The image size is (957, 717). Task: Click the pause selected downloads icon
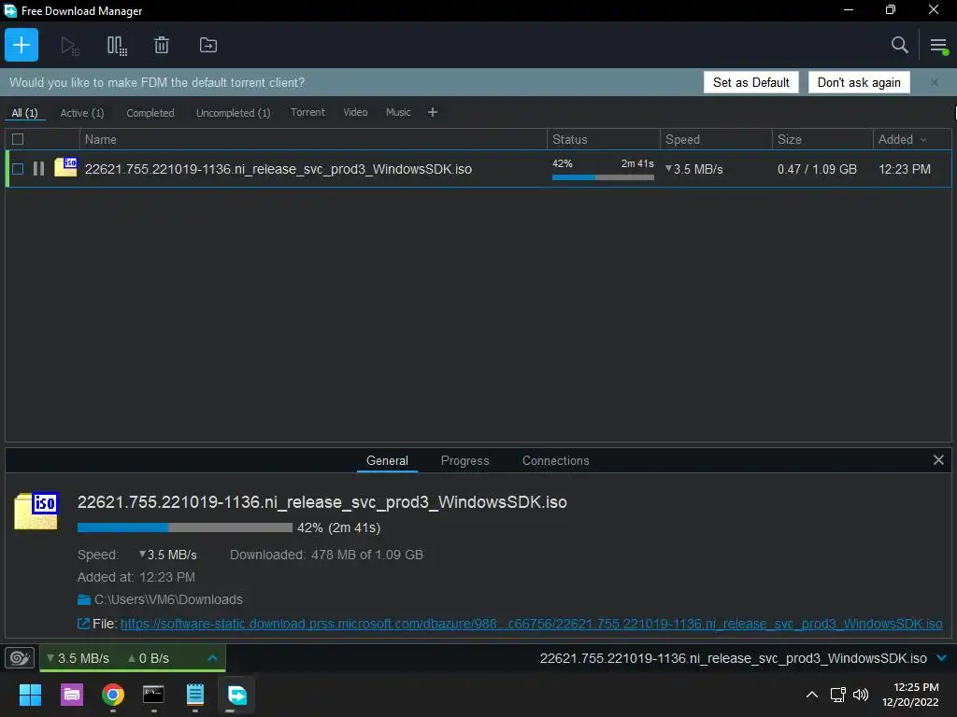[117, 46]
